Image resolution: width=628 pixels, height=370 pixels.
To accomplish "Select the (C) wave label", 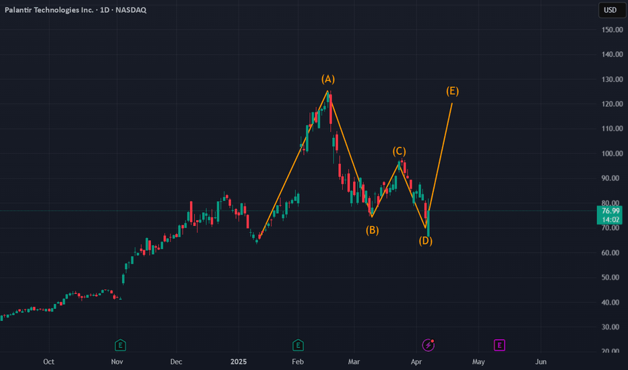I will tap(399, 151).
